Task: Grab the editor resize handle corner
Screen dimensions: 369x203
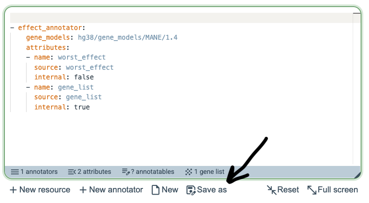Action: point(357,175)
